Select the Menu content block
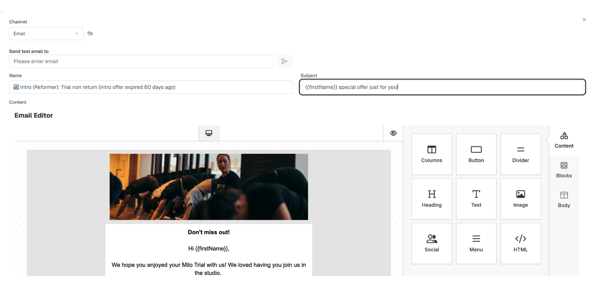The image size is (590, 302). [x=476, y=244]
